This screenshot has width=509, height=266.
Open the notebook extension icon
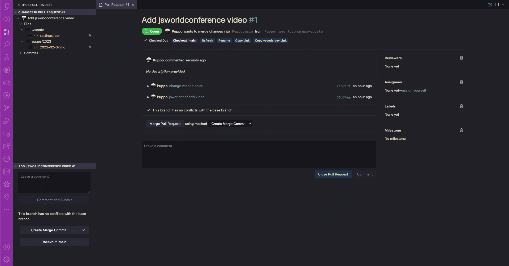7,172
